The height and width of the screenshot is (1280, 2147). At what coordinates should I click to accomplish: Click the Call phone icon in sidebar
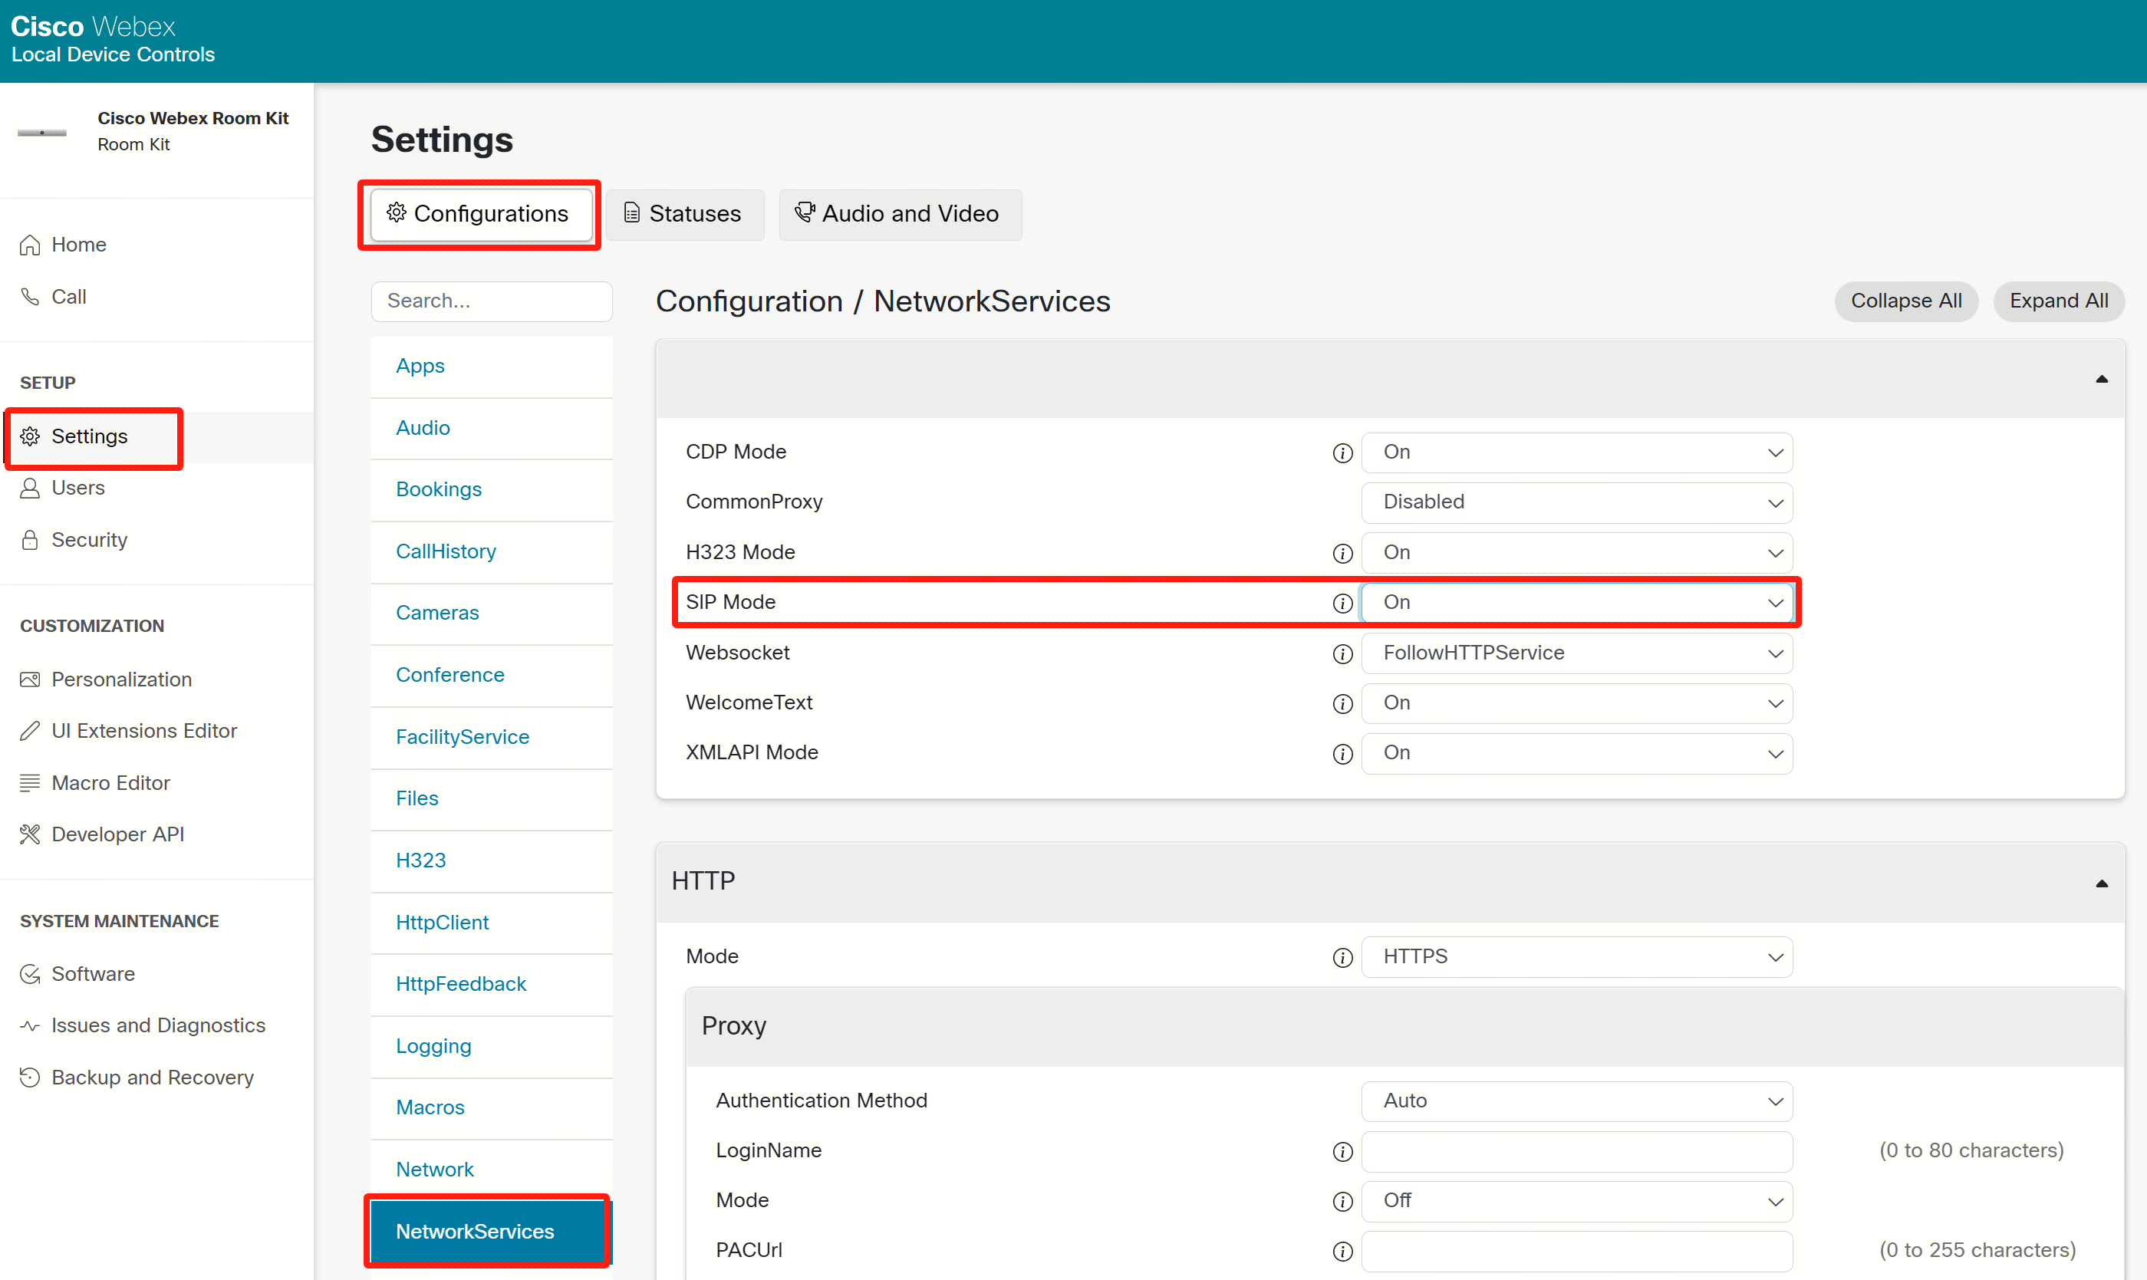pos(30,297)
